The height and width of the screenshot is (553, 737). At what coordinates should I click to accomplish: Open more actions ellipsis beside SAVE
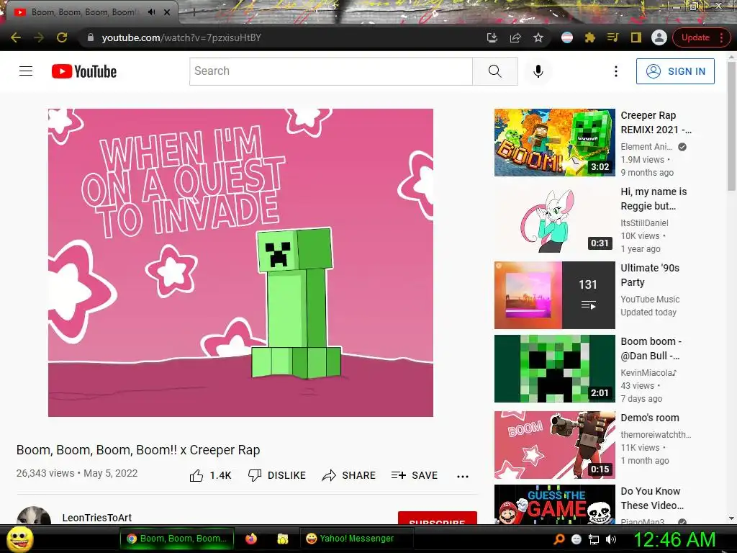463,477
